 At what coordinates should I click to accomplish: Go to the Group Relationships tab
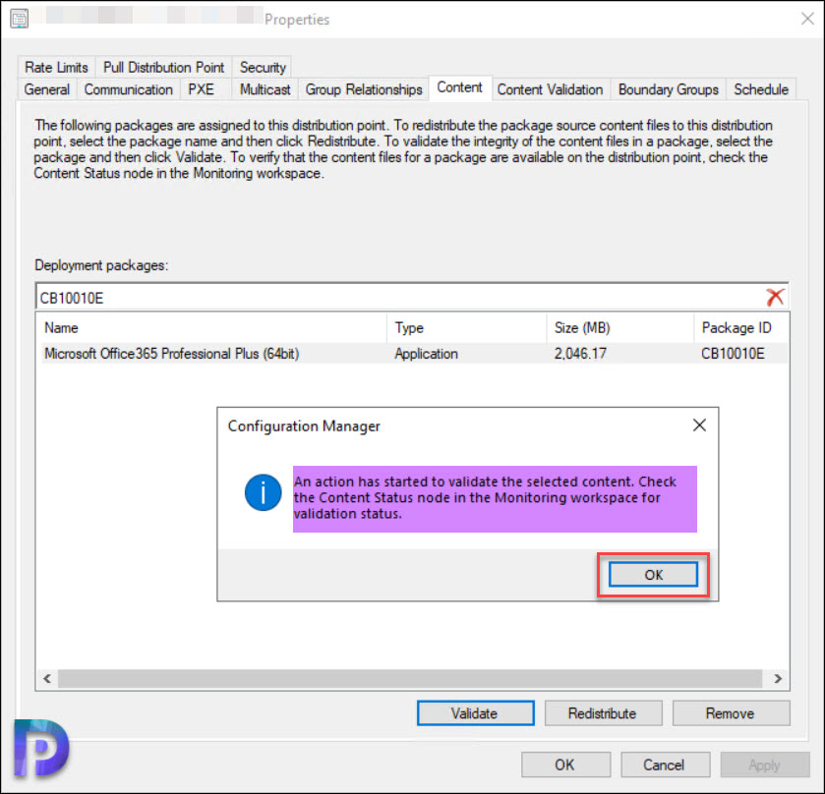coord(364,89)
